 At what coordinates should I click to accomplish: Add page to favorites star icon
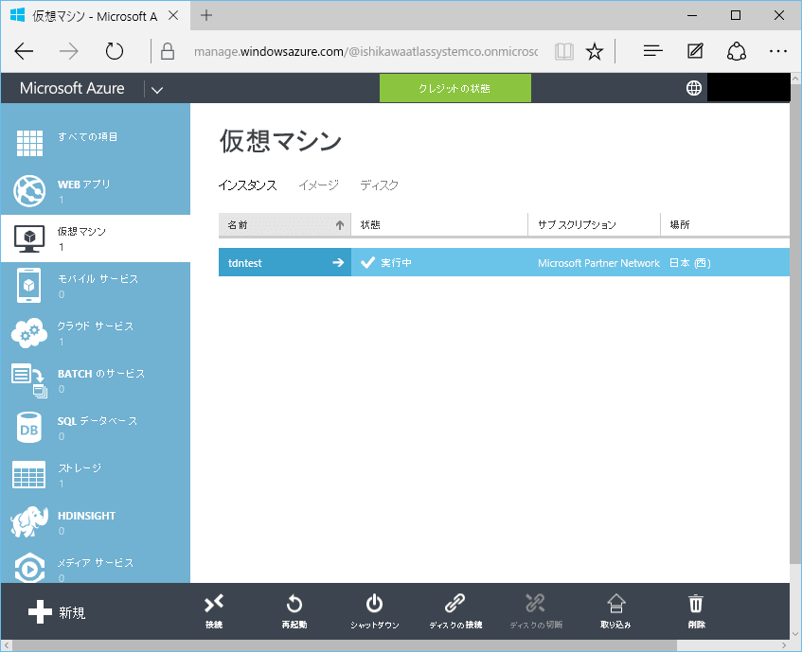(x=595, y=52)
